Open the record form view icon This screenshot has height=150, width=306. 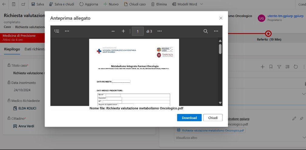14,4
